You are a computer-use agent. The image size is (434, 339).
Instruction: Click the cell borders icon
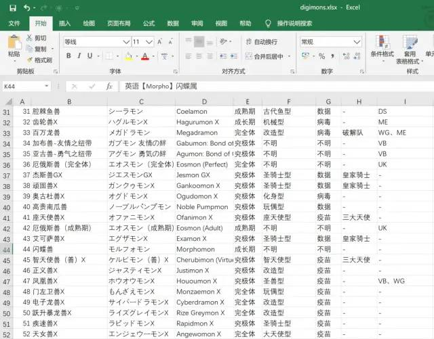point(109,56)
